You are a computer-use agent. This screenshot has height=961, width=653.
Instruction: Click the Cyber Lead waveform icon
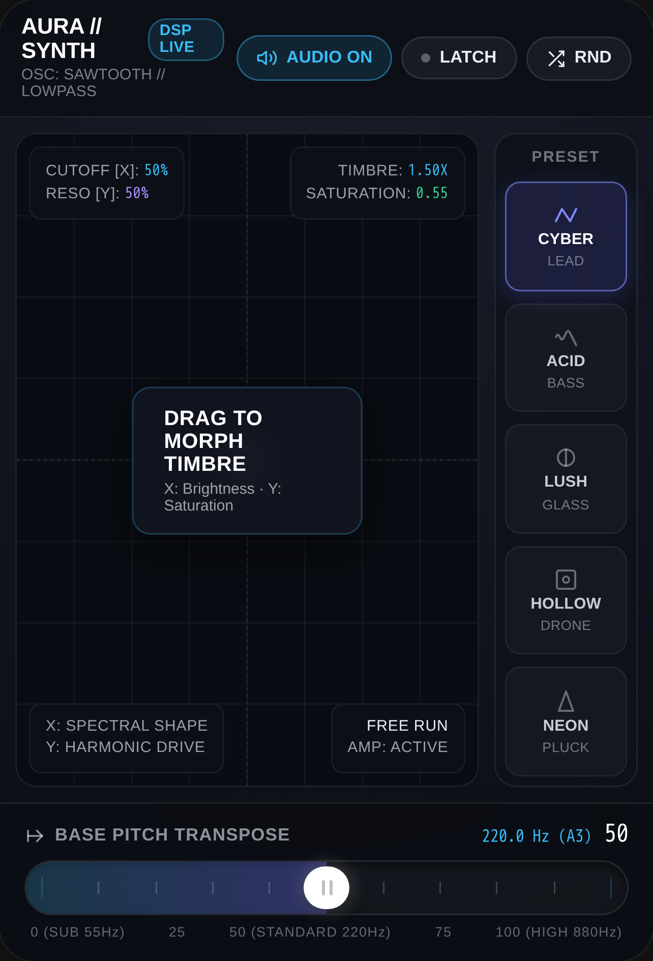point(566,215)
